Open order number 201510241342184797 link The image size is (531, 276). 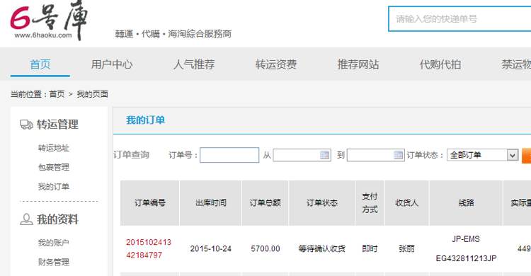[149, 248]
